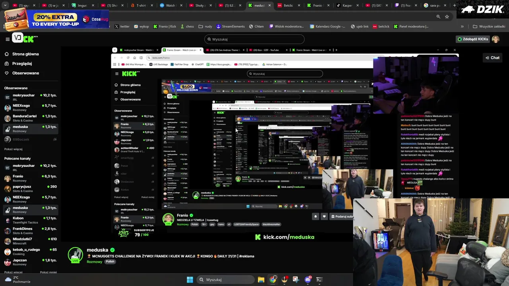Image resolution: width=509 pixels, height=286 pixels.
Task: Open the Kick sidebar hamburger menu
Action: click(x=8, y=39)
